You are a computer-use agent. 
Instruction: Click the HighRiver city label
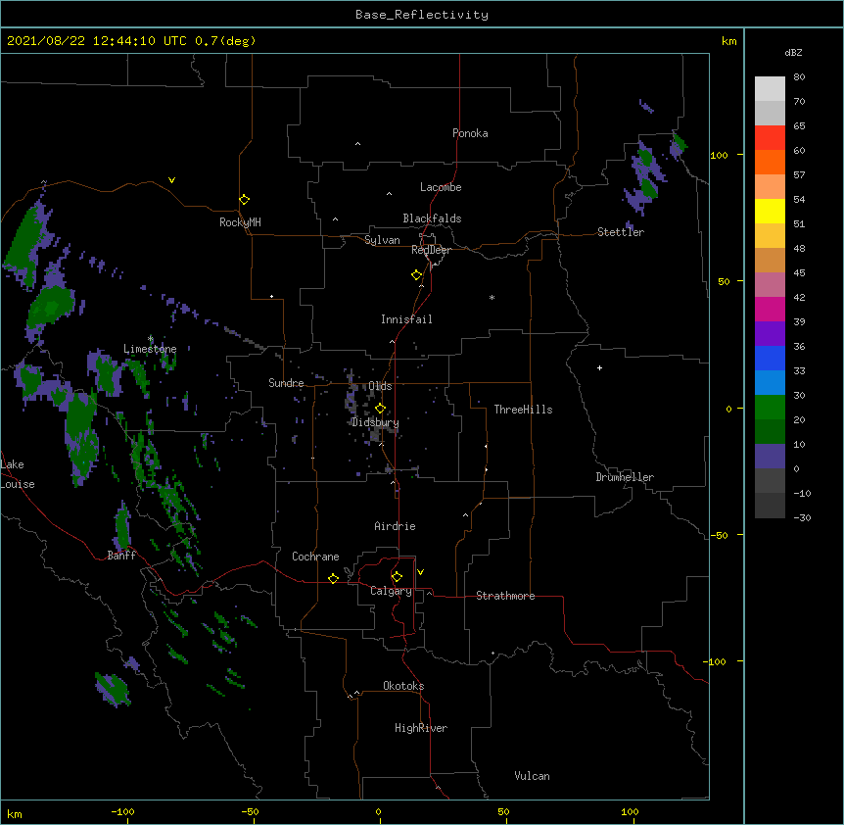pyautogui.click(x=421, y=728)
